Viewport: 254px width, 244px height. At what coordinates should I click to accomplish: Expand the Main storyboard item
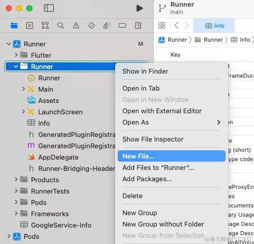coord(23,89)
